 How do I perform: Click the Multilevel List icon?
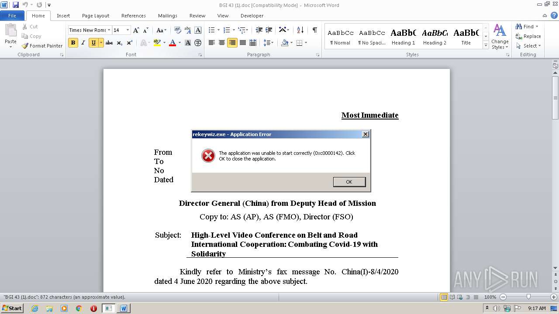pos(241,30)
